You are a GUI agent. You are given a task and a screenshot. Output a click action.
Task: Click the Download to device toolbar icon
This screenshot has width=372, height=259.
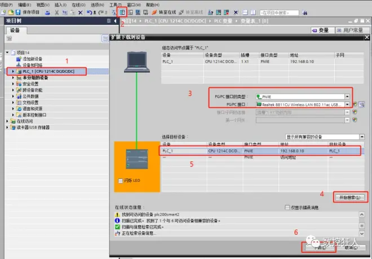tap(122, 12)
